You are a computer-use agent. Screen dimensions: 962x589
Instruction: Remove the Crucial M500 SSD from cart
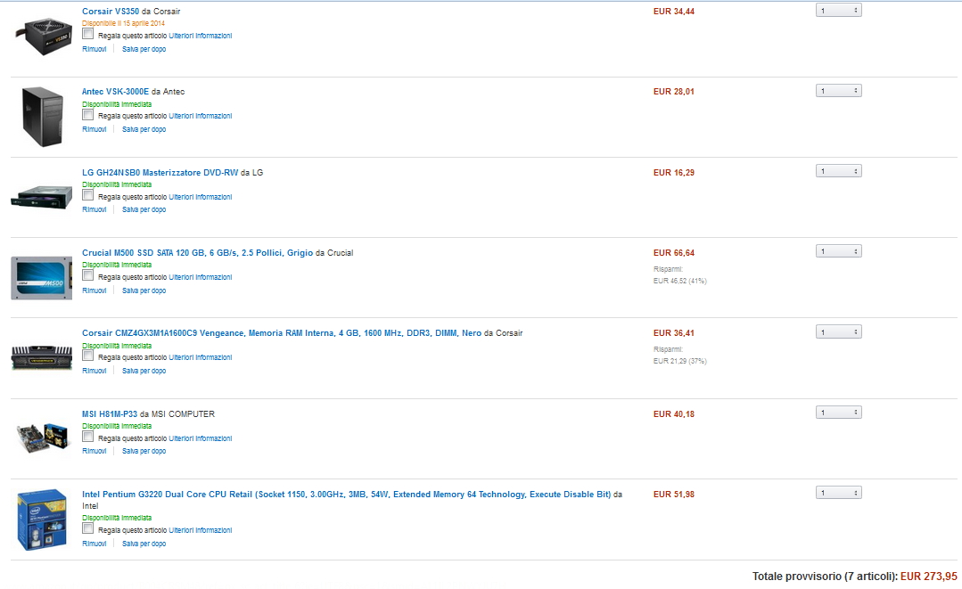[95, 290]
